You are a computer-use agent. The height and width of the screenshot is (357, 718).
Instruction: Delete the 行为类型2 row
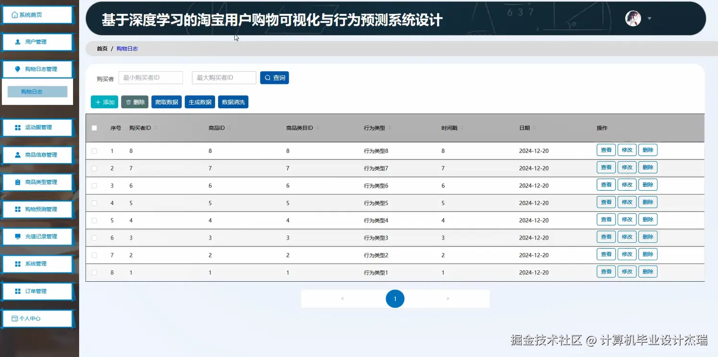[x=648, y=254]
